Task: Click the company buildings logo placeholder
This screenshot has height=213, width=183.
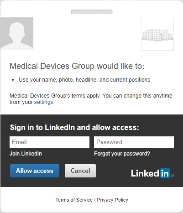Action: (x=157, y=34)
